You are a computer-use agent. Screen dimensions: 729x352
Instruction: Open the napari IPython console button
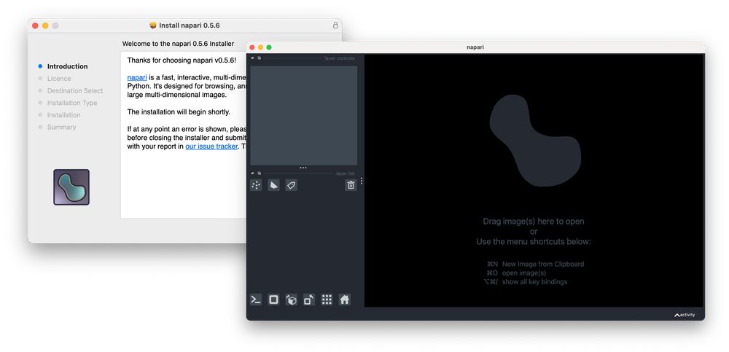coord(256,300)
